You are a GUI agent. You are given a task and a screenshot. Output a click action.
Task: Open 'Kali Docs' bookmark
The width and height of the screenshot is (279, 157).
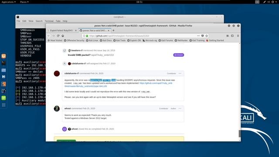tap(105, 41)
